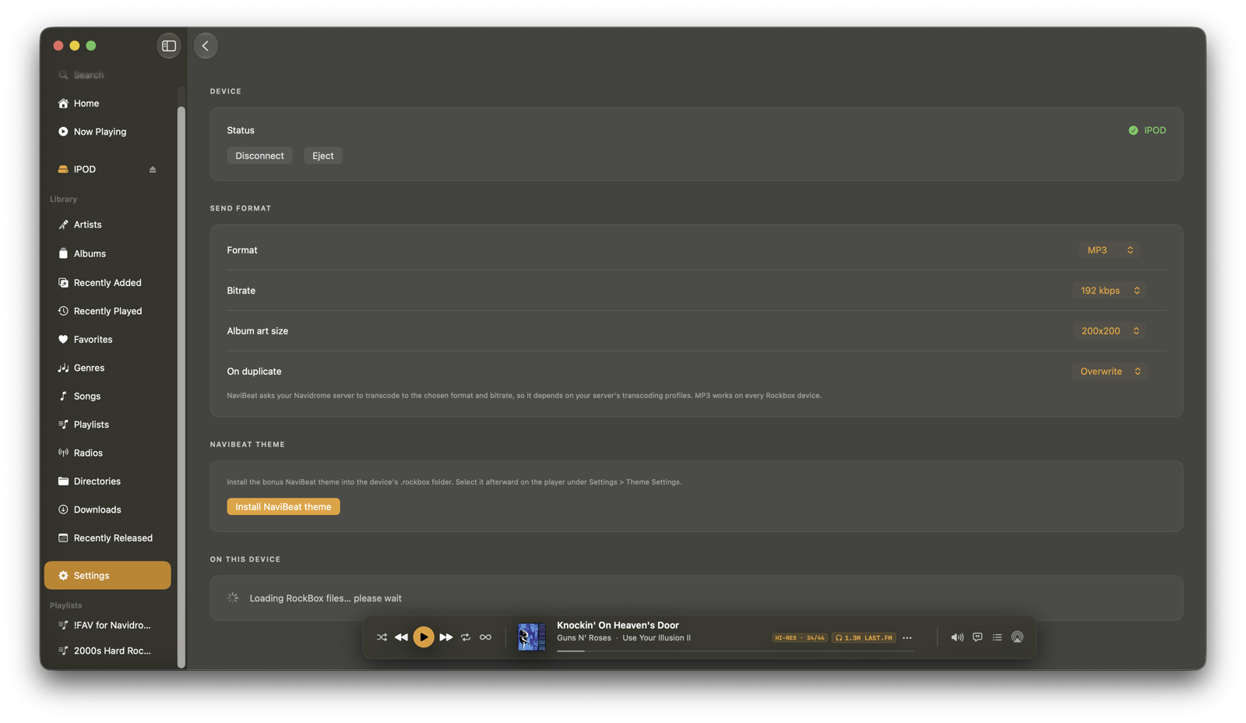The image size is (1246, 723).
Task: Click the Use Your Illusion II album thumbnail
Action: (x=532, y=637)
